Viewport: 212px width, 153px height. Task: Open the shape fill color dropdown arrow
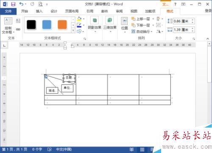84,19
